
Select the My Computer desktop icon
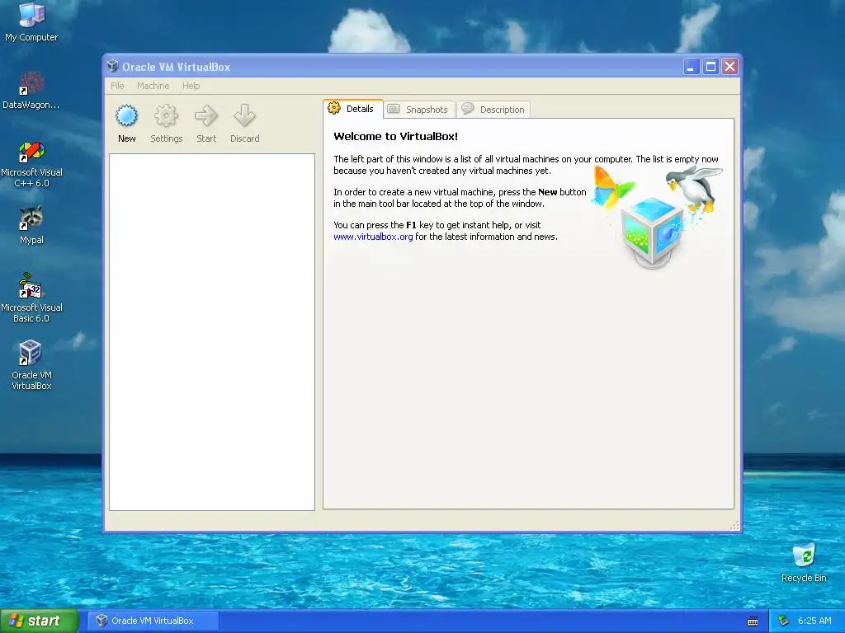[x=31, y=21]
